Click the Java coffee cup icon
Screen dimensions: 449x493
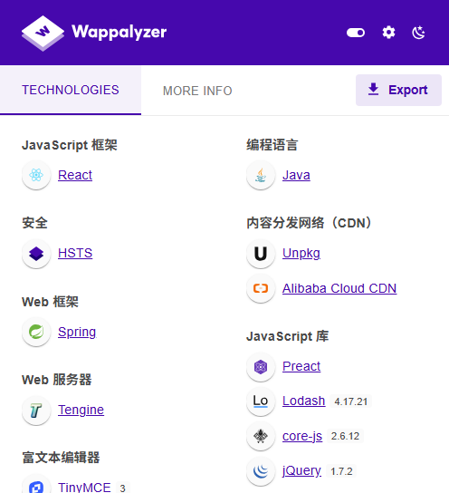[x=261, y=175]
